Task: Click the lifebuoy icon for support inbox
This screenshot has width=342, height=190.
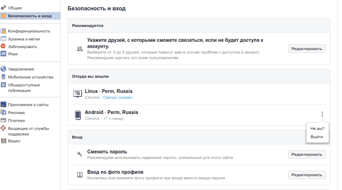Action: click(x=3, y=128)
